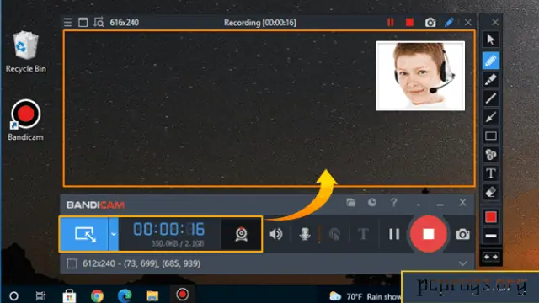Toggle drawing mode pencil in recording bar
Image resolution: width=539 pixels, height=303 pixels.
(449, 23)
